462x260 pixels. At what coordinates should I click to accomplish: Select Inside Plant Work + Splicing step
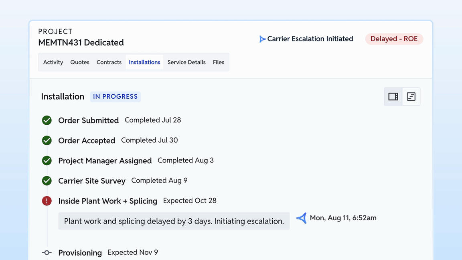(107, 201)
